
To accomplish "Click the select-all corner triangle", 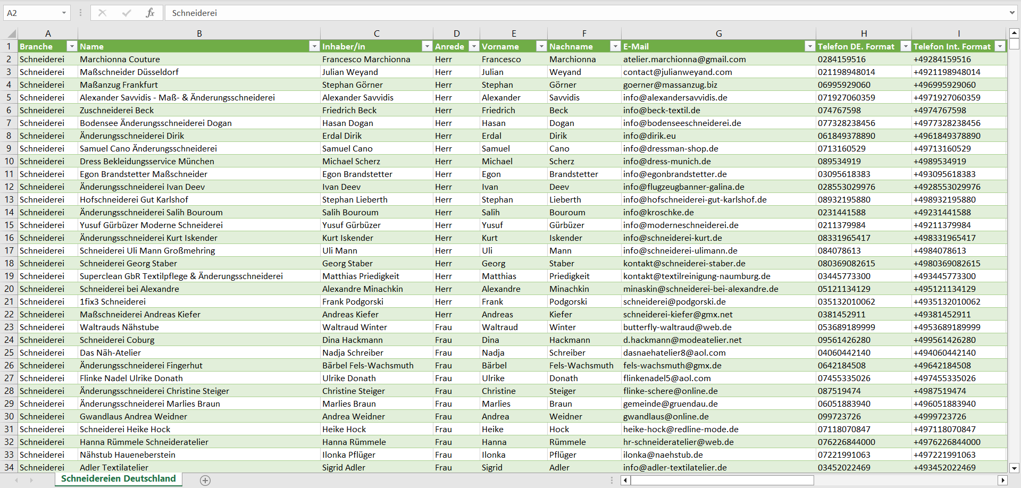I will coord(11,33).
